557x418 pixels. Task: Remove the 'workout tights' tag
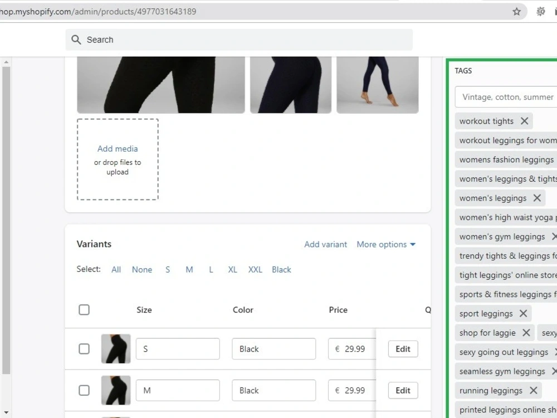524,121
